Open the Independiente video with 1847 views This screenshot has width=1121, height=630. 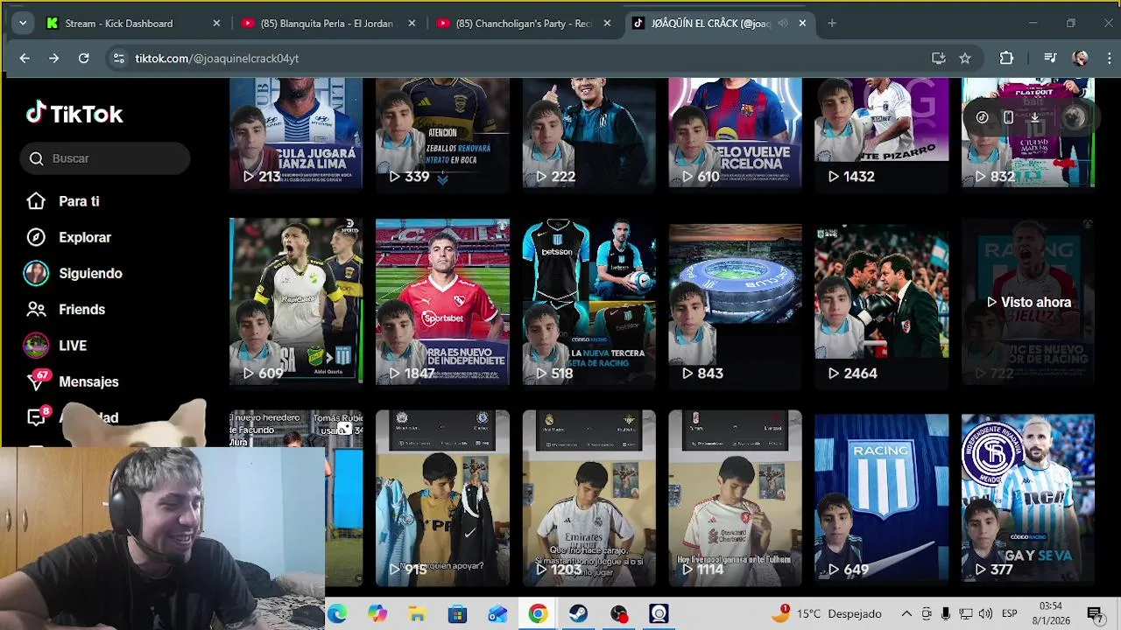[x=442, y=302]
